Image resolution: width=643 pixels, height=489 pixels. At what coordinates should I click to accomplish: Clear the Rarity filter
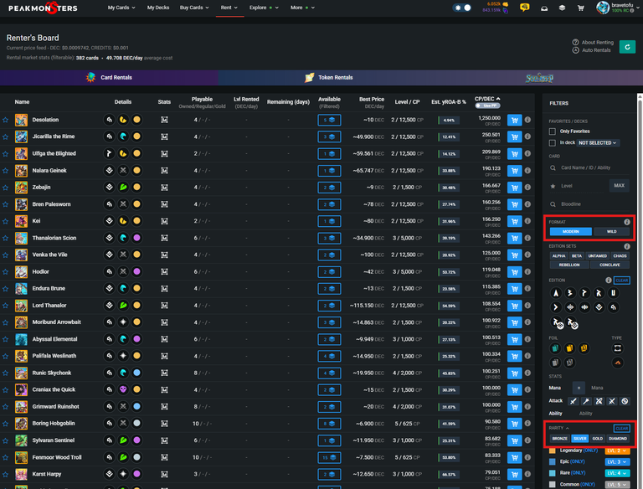pyautogui.click(x=622, y=429)
